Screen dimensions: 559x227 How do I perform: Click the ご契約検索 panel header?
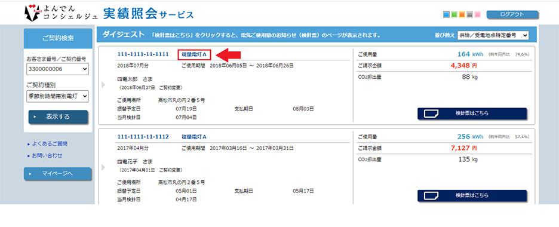(58, 38)
